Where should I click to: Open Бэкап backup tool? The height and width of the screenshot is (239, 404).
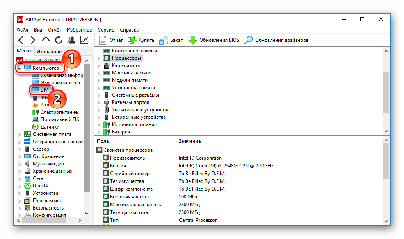pyautogui.click(x=171, y=40)
